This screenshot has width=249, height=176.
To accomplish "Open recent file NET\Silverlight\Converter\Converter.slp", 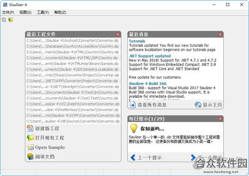I will 73,87.
